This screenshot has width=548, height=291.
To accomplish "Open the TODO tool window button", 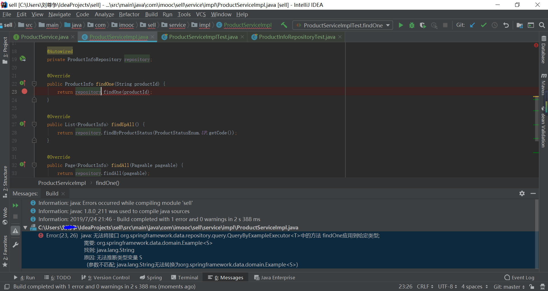I will click(x=57, y=278).
